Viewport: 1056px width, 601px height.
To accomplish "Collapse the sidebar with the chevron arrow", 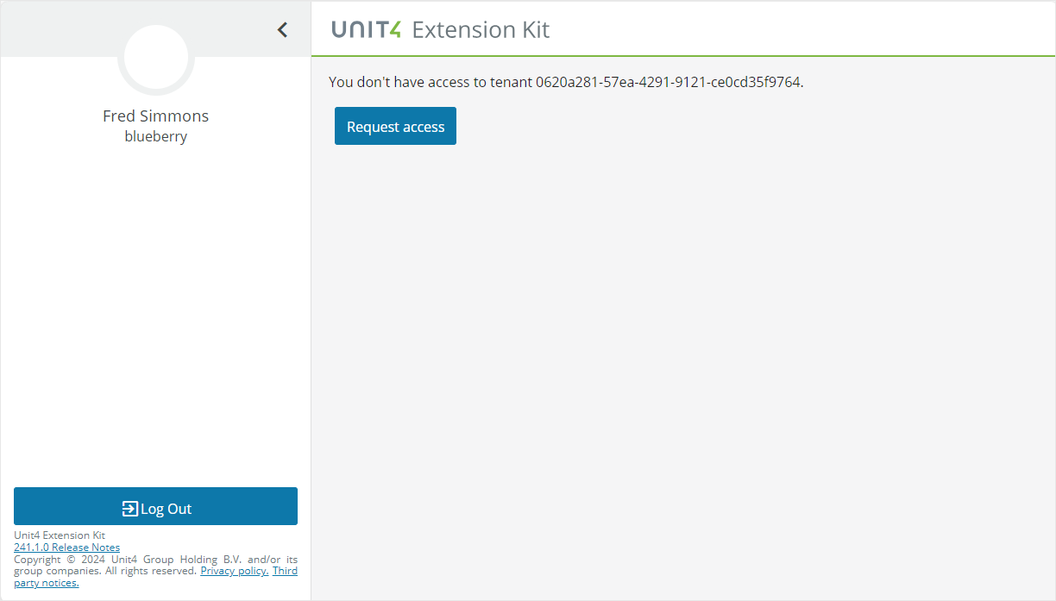I will pos(282,29).
